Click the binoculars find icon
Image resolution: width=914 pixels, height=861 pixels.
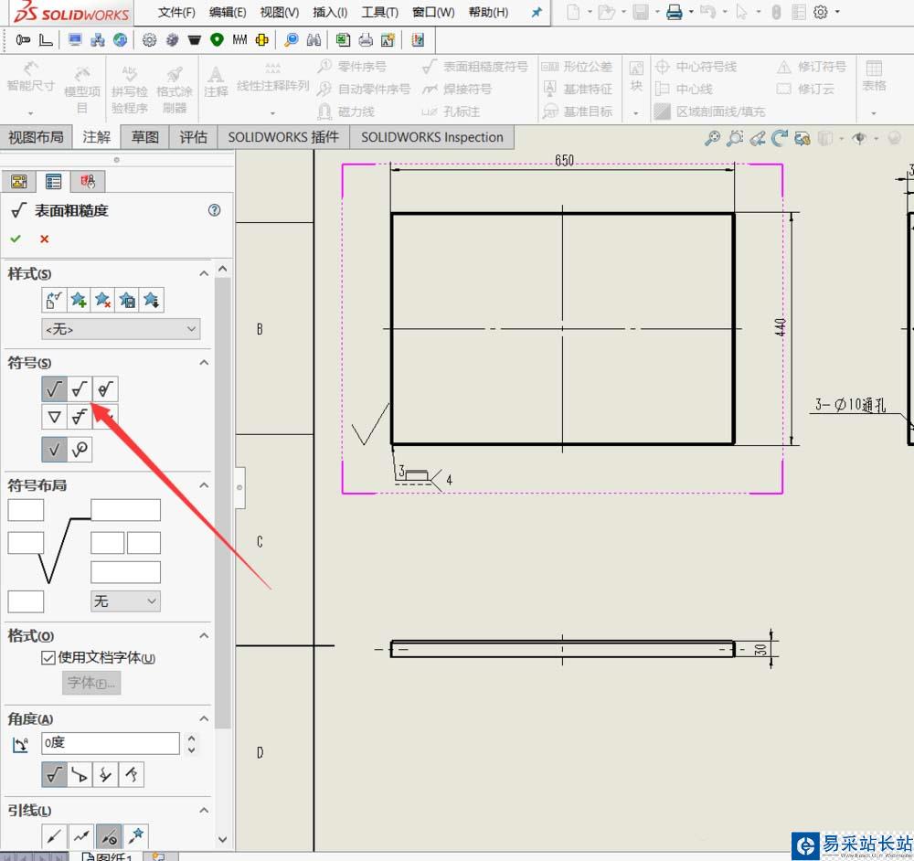pyautogui.click(x=314, y=39)
